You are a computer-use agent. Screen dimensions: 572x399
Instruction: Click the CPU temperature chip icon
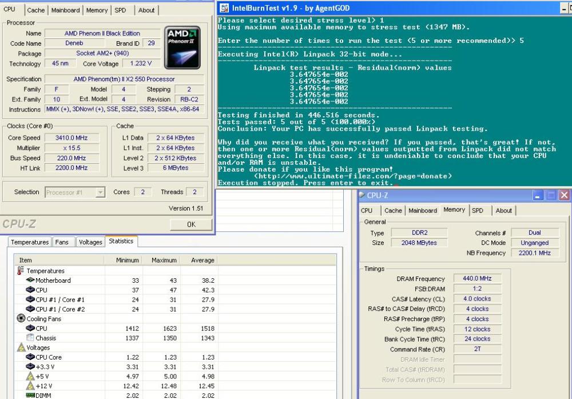coord(30,290)
